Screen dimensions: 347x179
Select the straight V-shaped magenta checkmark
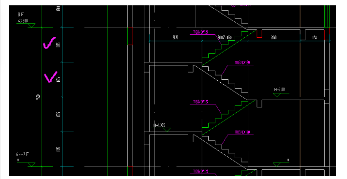51,76
